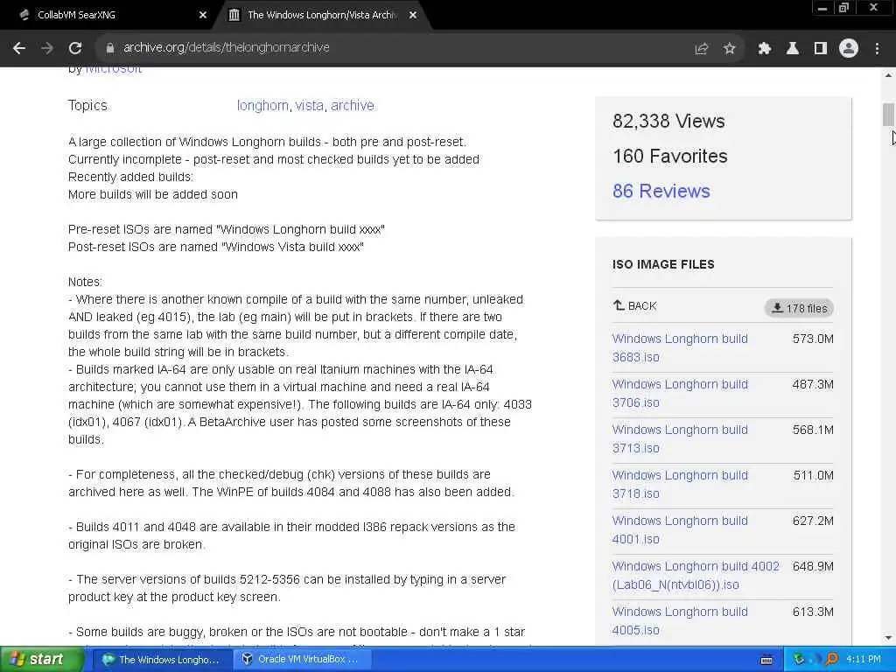Click the 573.0M file size
This screenshot has height=672, width=896.
[x=813, y=339]
